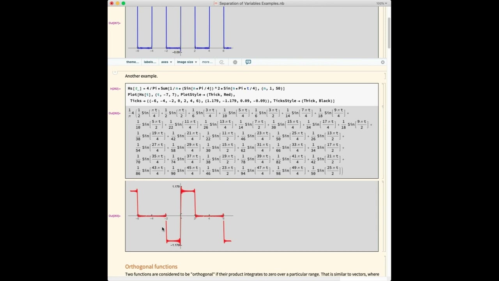Open the labels… suggestion button

[150, 62]
